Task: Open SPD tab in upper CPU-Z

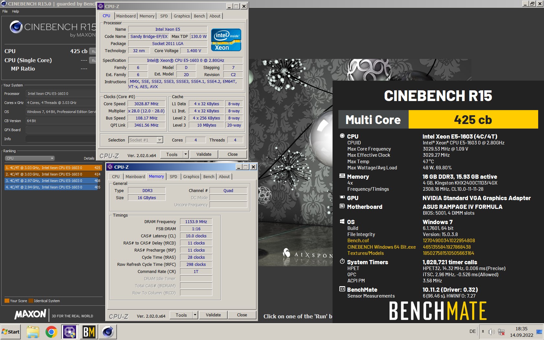Action: pos(164,16)
